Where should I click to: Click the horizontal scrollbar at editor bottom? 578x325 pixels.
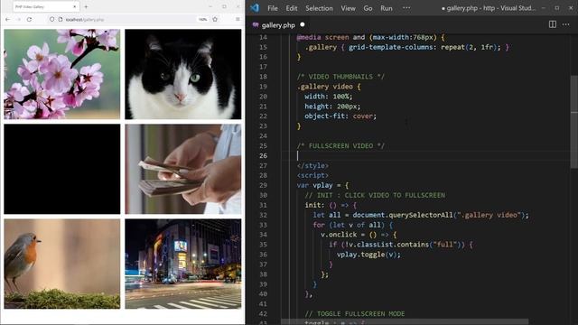pyautogui.click(x=405, y=321)
